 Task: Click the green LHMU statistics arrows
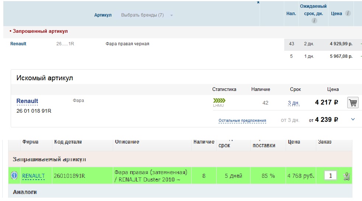(219, 100)
